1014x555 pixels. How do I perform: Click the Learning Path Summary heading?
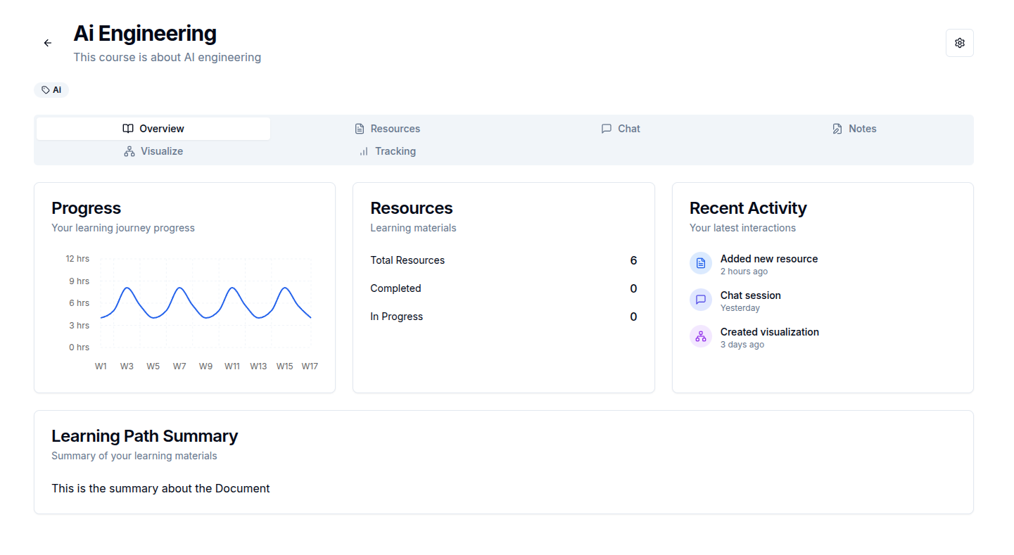point(144,436)
